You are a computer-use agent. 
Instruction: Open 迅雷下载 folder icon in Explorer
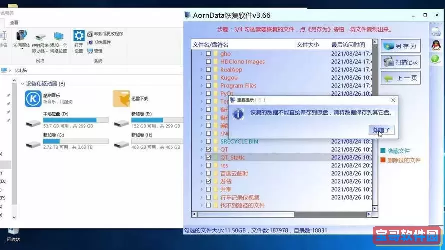click(x=121, y=99)
